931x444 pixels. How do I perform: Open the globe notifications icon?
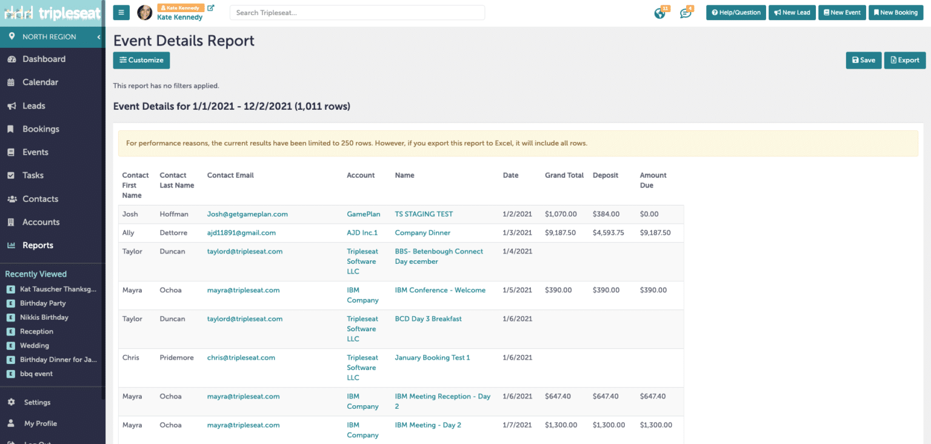point(660,13)
